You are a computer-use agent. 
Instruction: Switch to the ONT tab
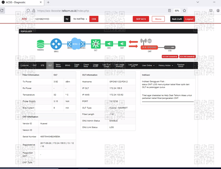click(x=34, y=65)
